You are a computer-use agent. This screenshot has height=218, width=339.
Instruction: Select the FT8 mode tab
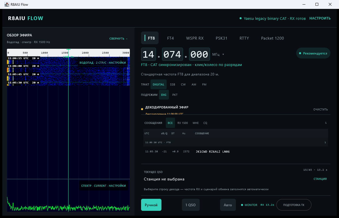(x=150, y=38)
